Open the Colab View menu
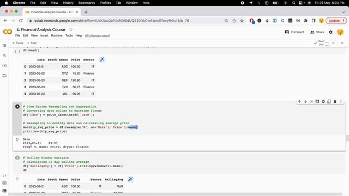Viewport: 349px width, 196px height. pyautogui.click(x=34, y=35)
